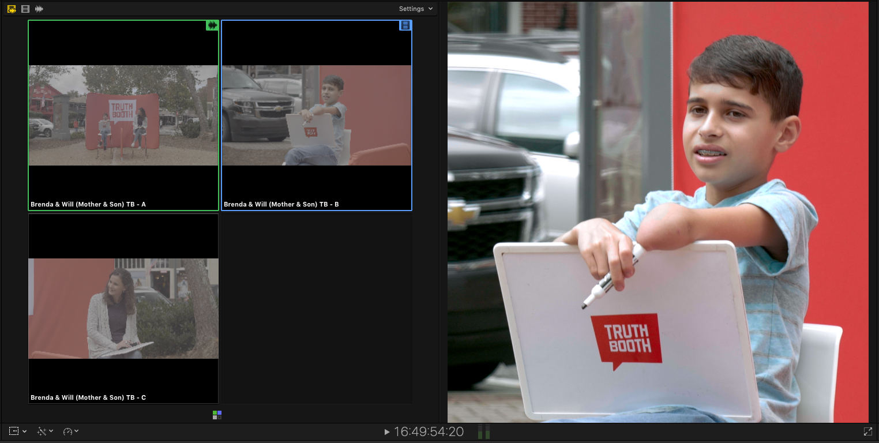Click the angle bank switcher squares
Image resolution: width=879 pixels, height=443 pixels.
(217, 415)
